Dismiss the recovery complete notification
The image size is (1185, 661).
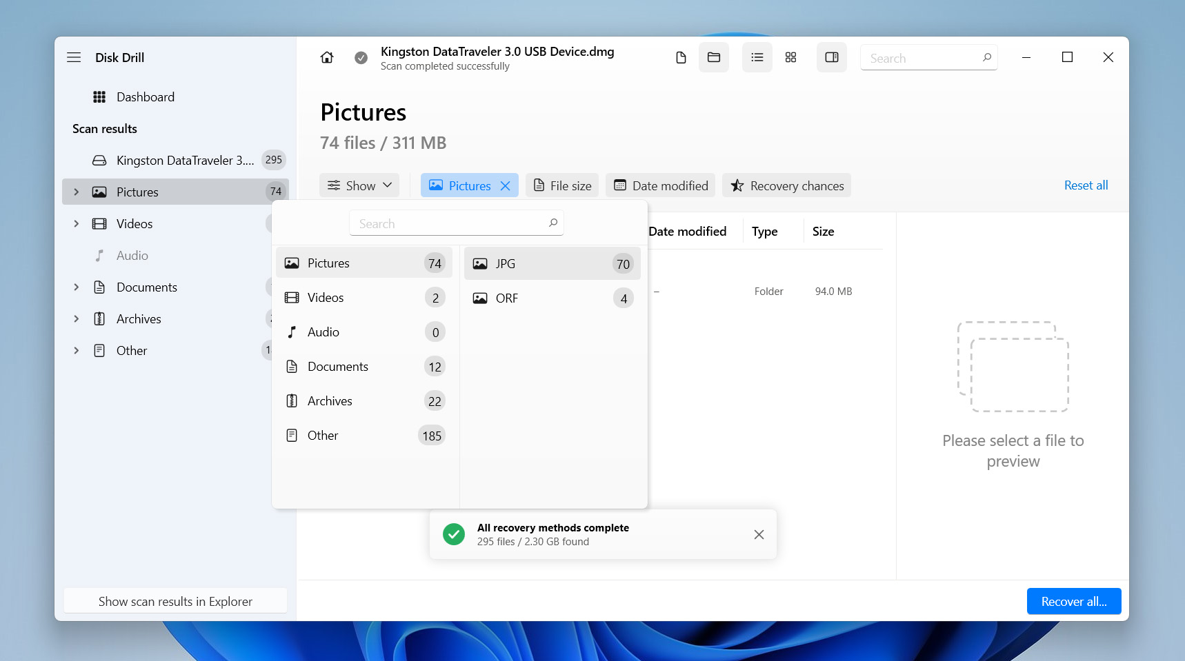[759, 535]
